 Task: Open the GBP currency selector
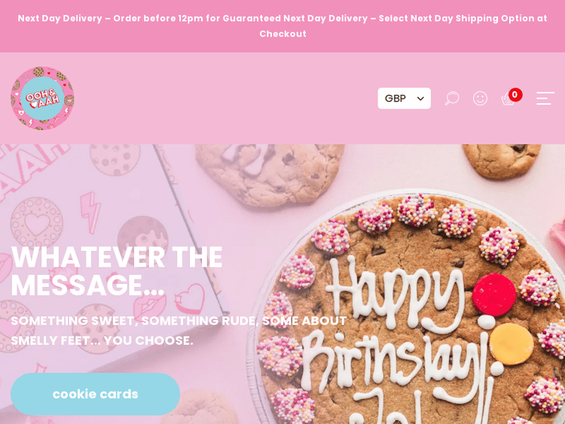point(404,99)
